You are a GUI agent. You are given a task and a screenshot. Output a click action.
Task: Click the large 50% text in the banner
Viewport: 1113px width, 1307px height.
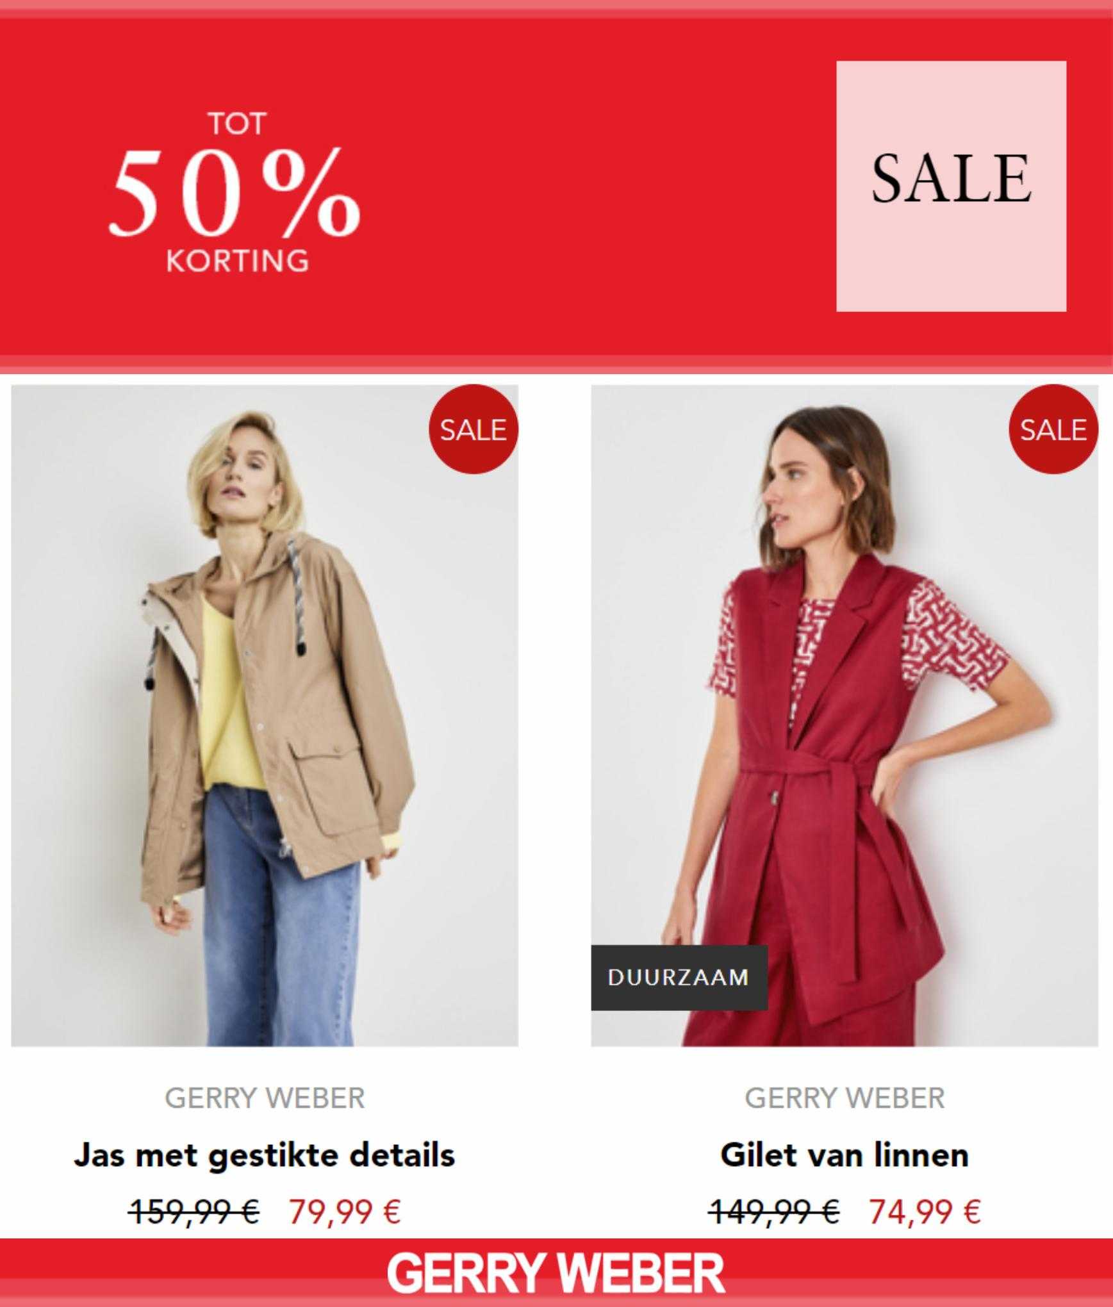[235, 192]
